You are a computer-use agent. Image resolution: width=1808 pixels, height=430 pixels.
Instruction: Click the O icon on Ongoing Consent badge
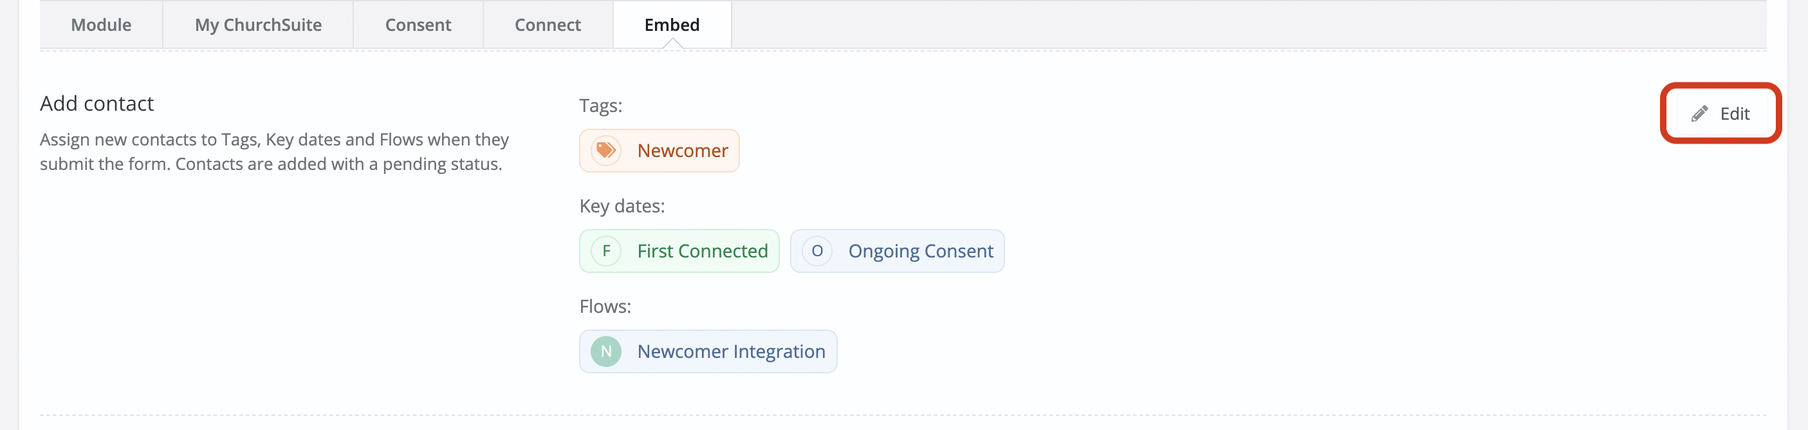816,251
